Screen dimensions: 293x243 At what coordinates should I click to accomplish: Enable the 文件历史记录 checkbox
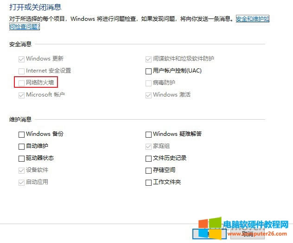[x=148, y=158]
